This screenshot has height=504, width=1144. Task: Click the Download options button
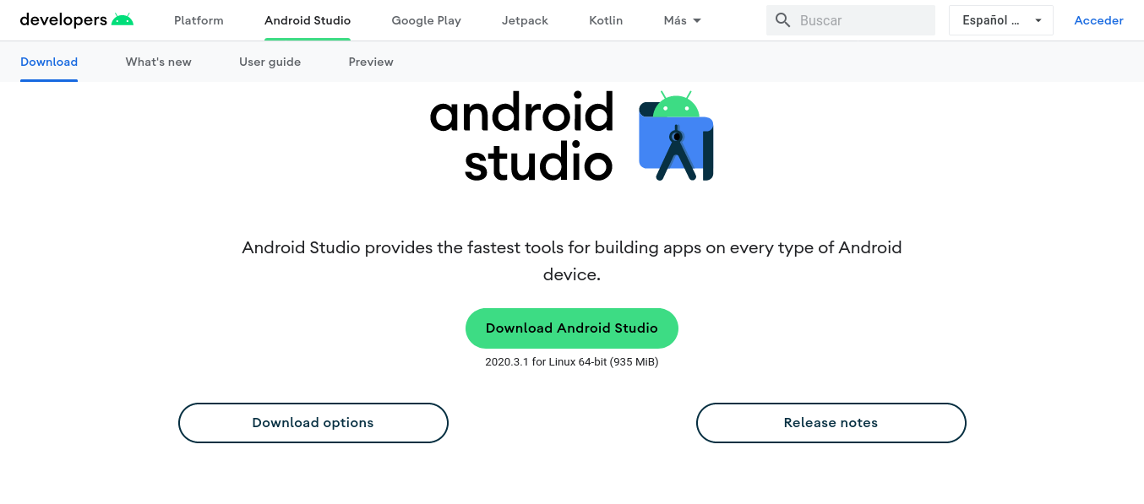313,423
